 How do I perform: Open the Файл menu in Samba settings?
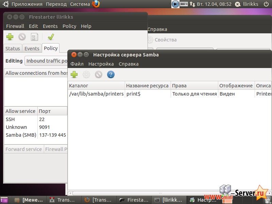tap(77, 64)
